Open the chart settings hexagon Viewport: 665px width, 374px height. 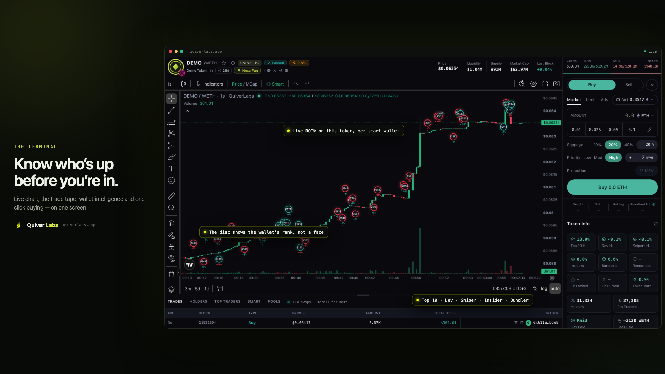click(533, 84)
